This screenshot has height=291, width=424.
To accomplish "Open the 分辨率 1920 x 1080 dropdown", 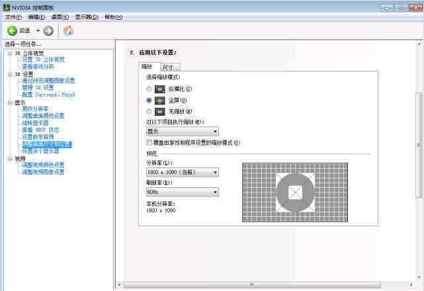I will pyautogui.click(x=183, y=172).
